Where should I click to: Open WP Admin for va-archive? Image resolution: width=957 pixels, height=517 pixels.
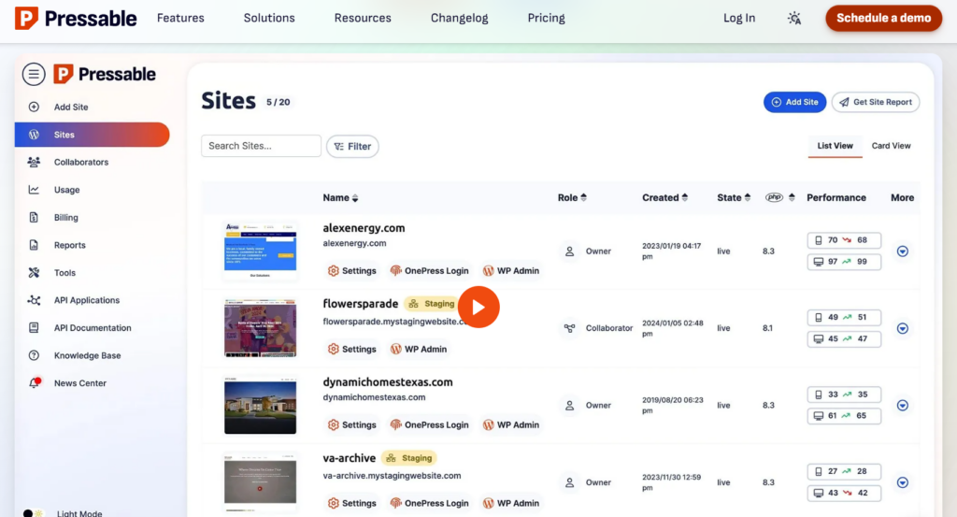coord(511,504)
